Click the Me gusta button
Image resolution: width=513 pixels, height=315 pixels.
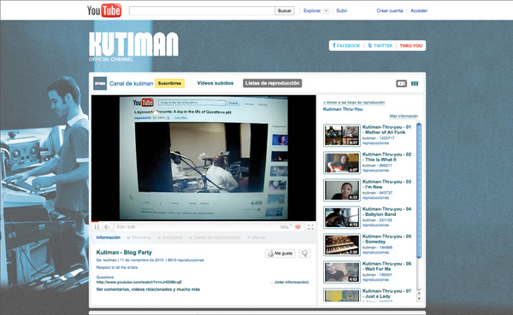tap(280, 254)
